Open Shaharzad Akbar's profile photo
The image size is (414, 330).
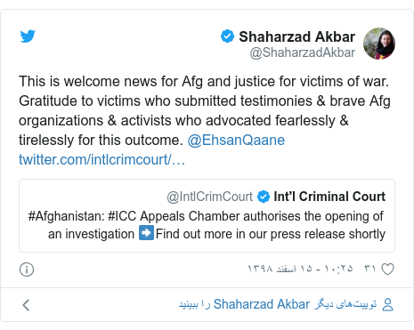pos(379,44)
